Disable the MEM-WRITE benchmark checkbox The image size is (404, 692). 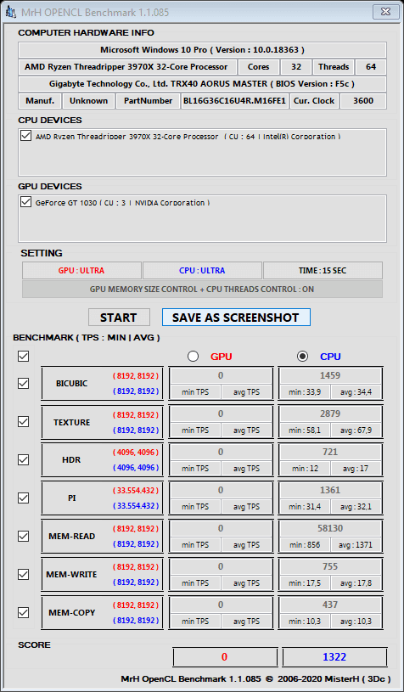coord(24,574)
